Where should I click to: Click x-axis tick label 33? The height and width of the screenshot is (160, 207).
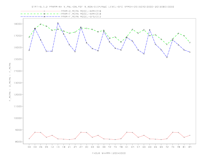point(92,147)
